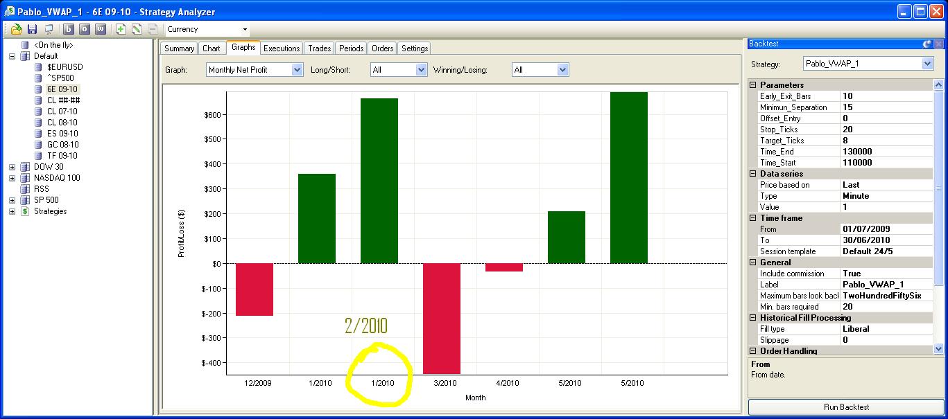This screenshot has width=948, height=419.
Task: Select the <On the fly> tree item
Action: (x=53, y=45)
